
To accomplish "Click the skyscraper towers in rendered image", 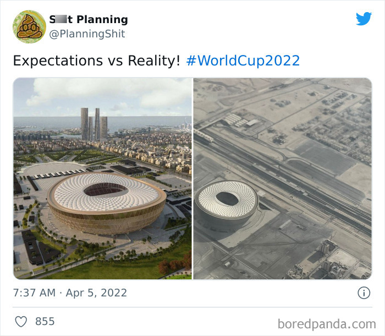I will (94, 124).
